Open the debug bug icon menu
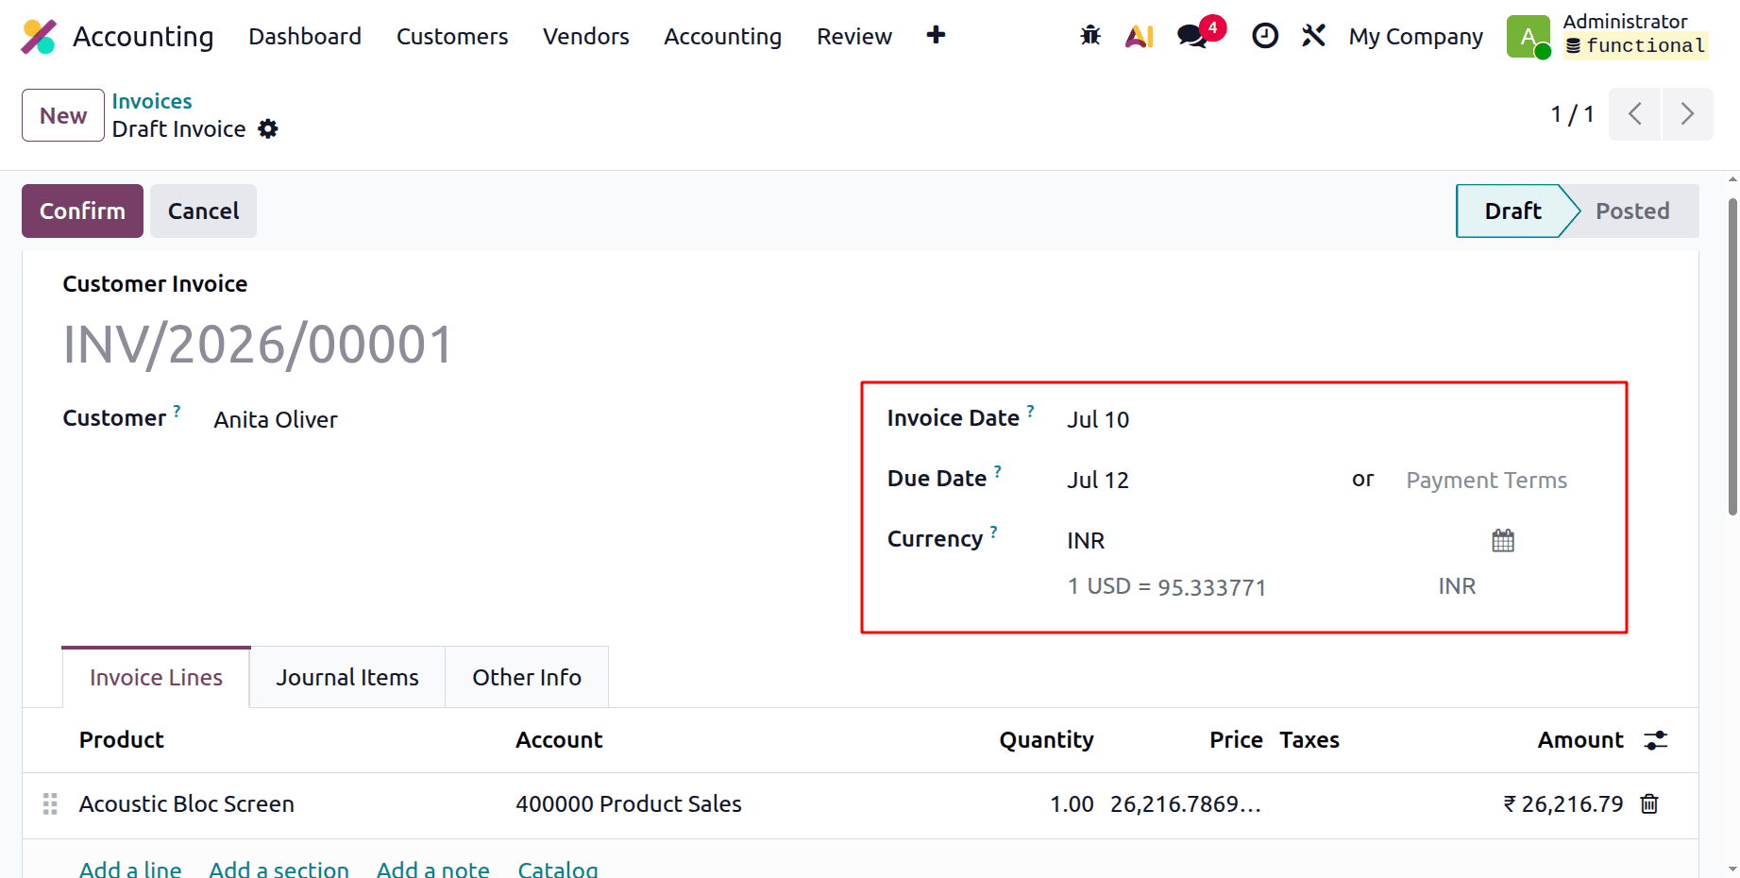Image resolution: width=1740 pixels, height=878 pixels. click(1090, 36)
